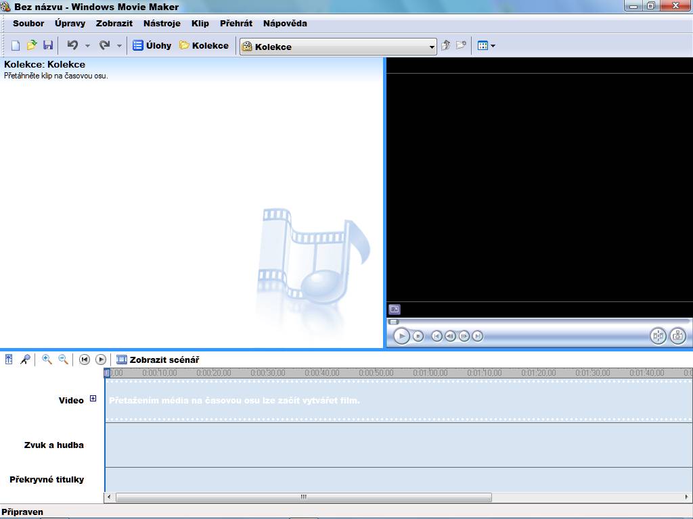Select the Video track label
This screenshot has width=693, height=519.
point(71,400)
